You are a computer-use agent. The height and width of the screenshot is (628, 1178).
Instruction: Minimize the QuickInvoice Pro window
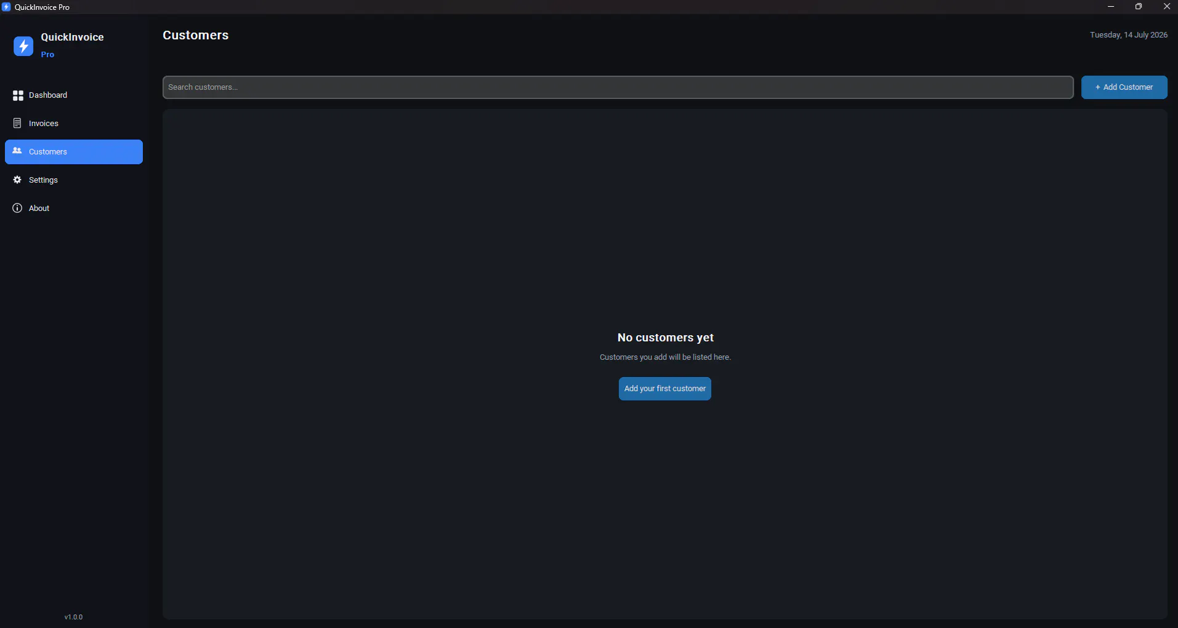(1110, 7)
